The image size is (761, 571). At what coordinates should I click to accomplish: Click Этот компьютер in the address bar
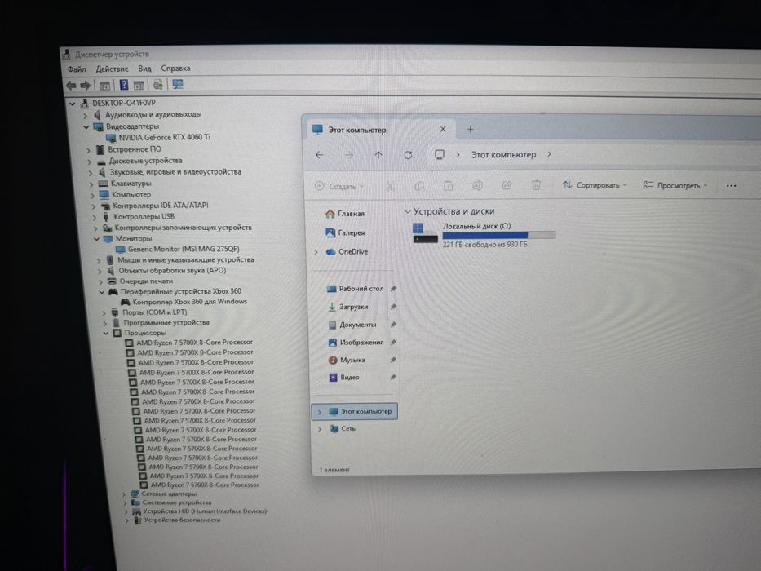pyautogui.click(x=503, y=154)
